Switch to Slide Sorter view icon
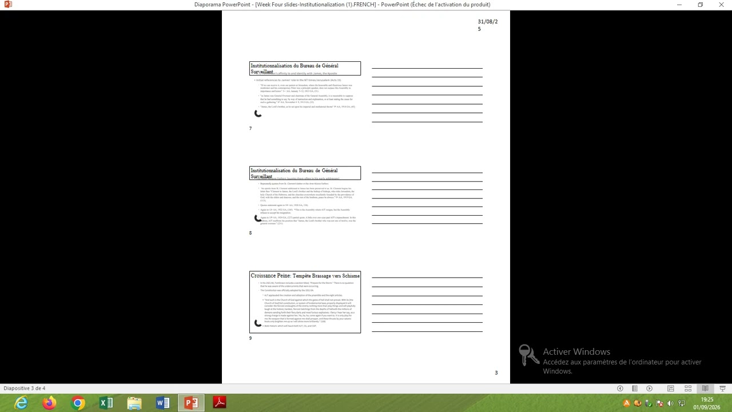This screenshot has width=732, height=412. tap(688, 389)
